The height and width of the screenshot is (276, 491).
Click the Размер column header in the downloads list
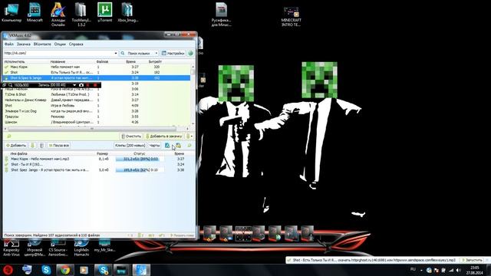tap(102, 153)
